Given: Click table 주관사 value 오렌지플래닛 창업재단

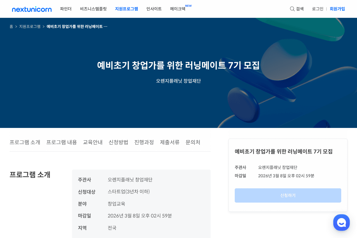Looking at the screenshot, I should pos(130,180).
